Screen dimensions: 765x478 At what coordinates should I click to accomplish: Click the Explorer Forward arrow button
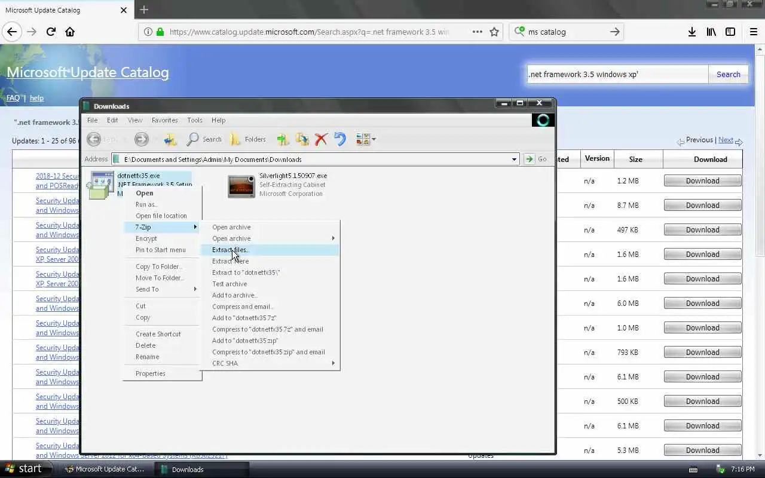141,139
